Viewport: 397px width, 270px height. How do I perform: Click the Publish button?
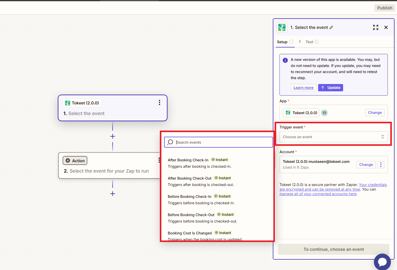click(x=385, y=8)
